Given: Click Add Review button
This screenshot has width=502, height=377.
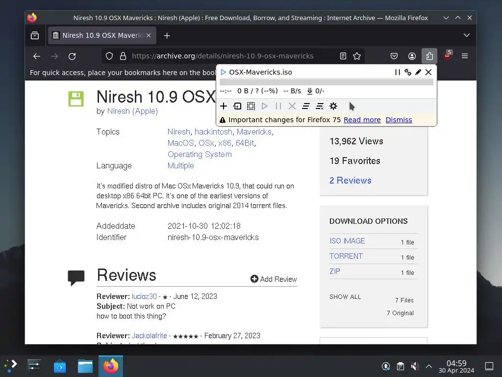Looking at the screenshot, I should click(x=274, y=279).
